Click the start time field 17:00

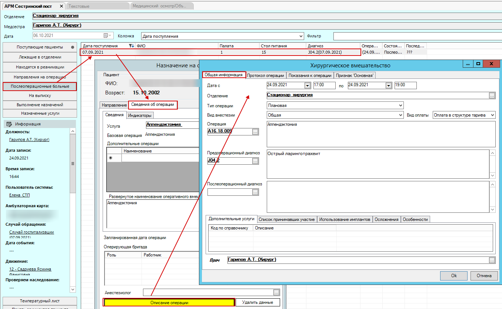(x=324, y=85)
